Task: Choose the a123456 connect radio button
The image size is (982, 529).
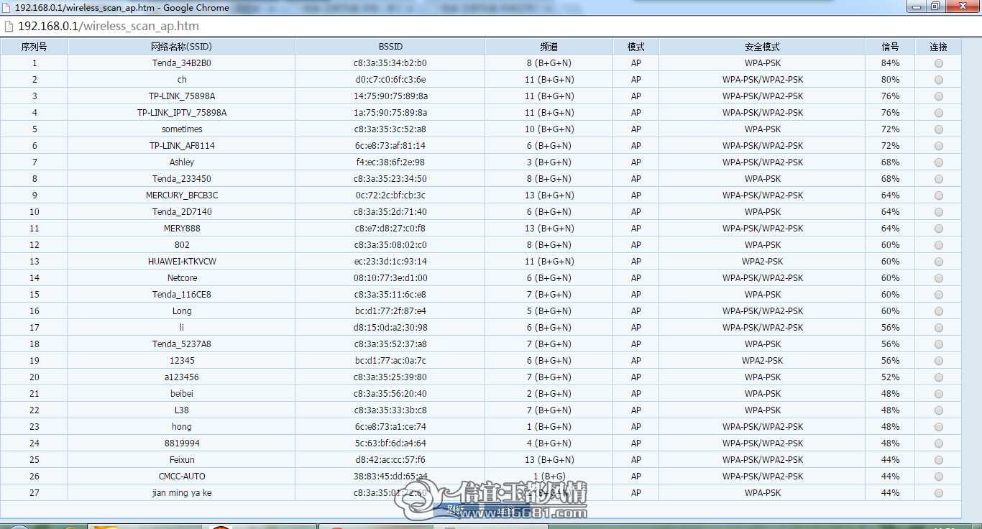Action: (x=938, y=377)
